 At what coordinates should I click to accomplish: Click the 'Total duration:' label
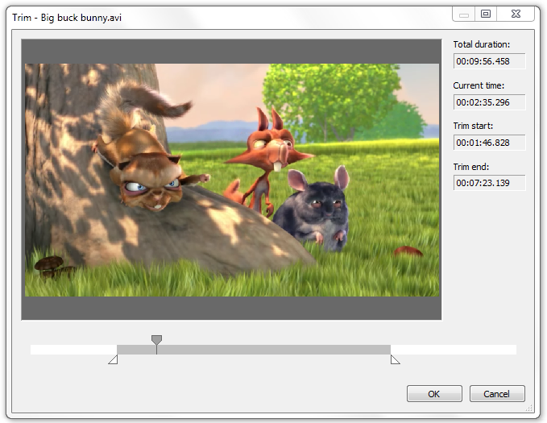[482, 44]
